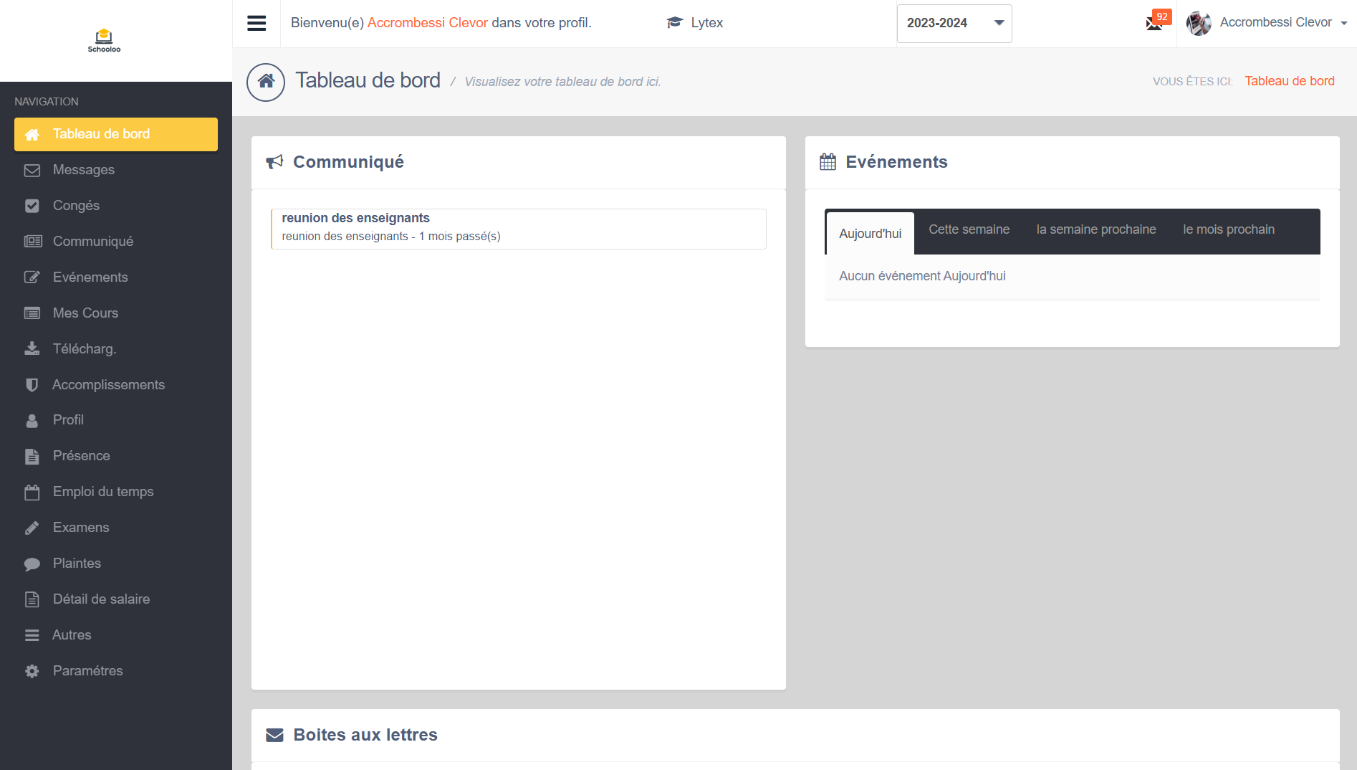This screenshot has height=770, width=1357.
Task: Show events for le mois prochain
Action: pyautogui.click(x=1228, y=229)
